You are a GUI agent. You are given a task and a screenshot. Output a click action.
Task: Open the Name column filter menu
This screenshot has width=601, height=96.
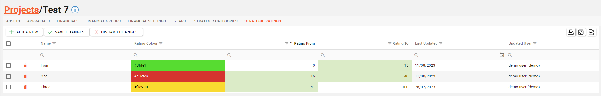coord(54,43)
